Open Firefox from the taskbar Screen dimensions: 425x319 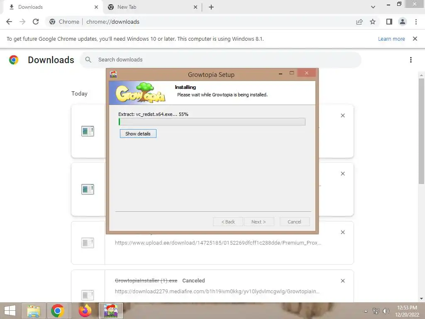tap(85, 311)
